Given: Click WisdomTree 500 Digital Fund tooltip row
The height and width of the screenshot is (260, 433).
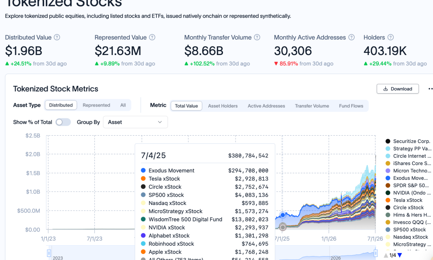Looking at the screenshot, I should coord(205,219).
